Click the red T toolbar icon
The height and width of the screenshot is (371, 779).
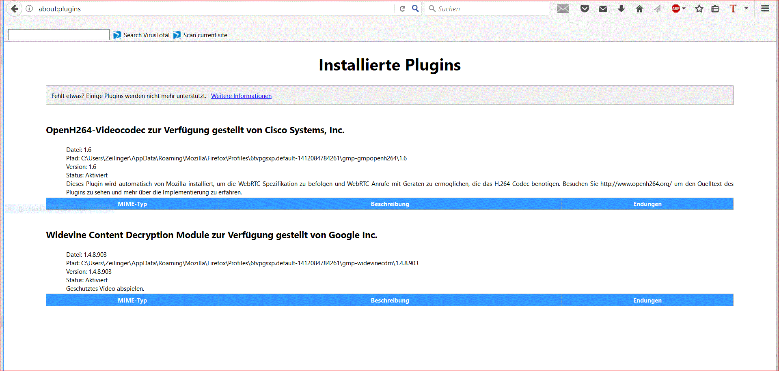tap(733, 9)
